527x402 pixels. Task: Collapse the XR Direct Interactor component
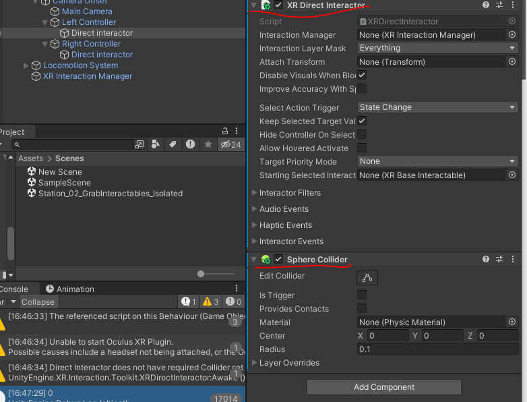coord(254,5)
